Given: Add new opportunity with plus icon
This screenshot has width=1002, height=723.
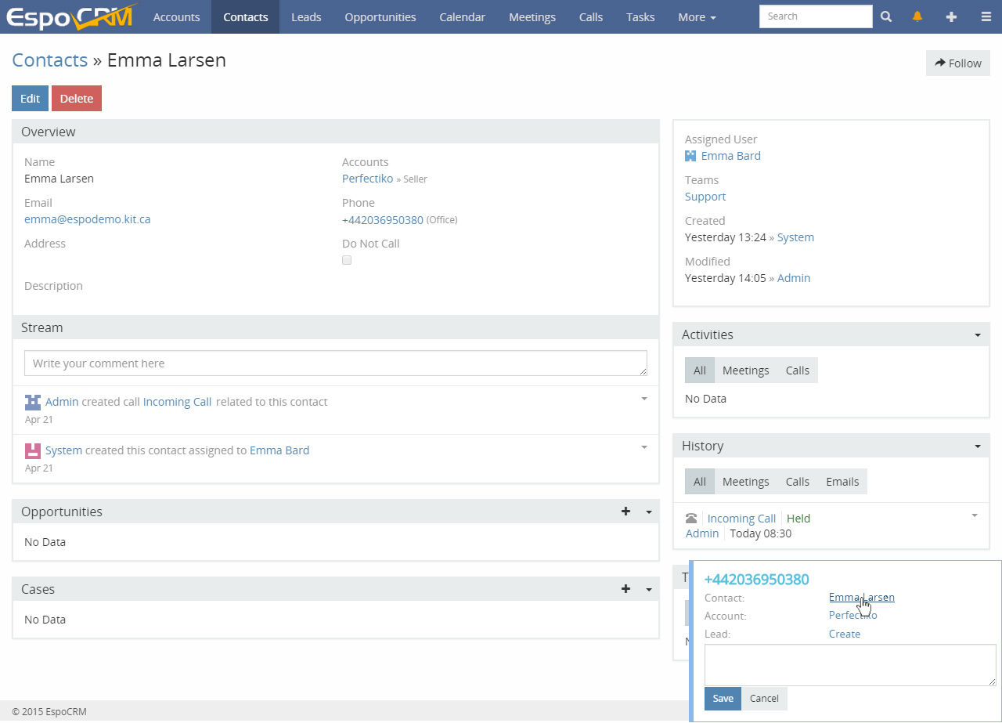Looking at the screenshot, I should tap(625, 512).
